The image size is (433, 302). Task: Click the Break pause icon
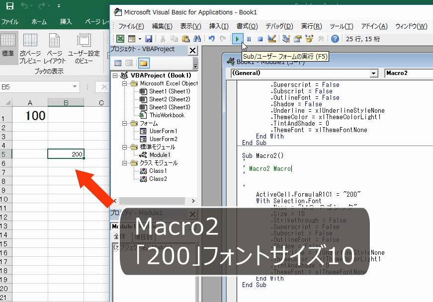249,39
